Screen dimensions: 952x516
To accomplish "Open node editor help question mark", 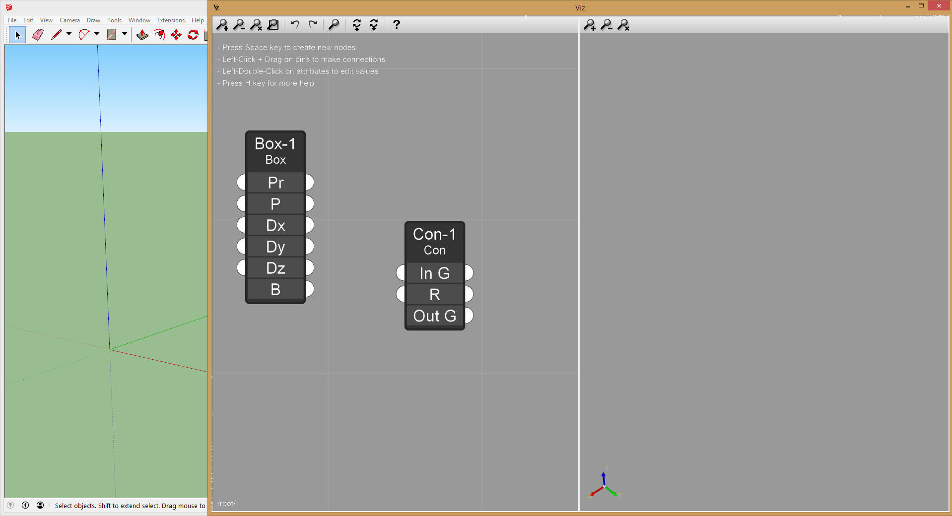I will click(x=396, y=25).
